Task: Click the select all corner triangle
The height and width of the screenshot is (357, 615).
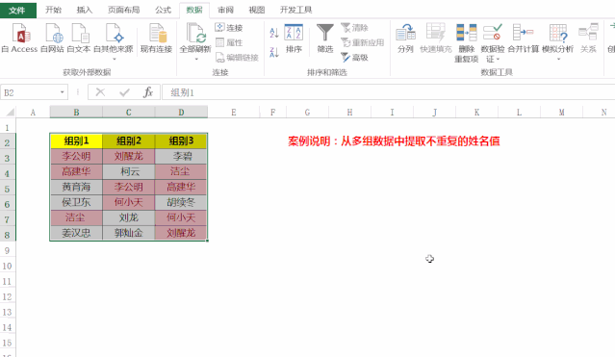Action: (x=9, y=113)
